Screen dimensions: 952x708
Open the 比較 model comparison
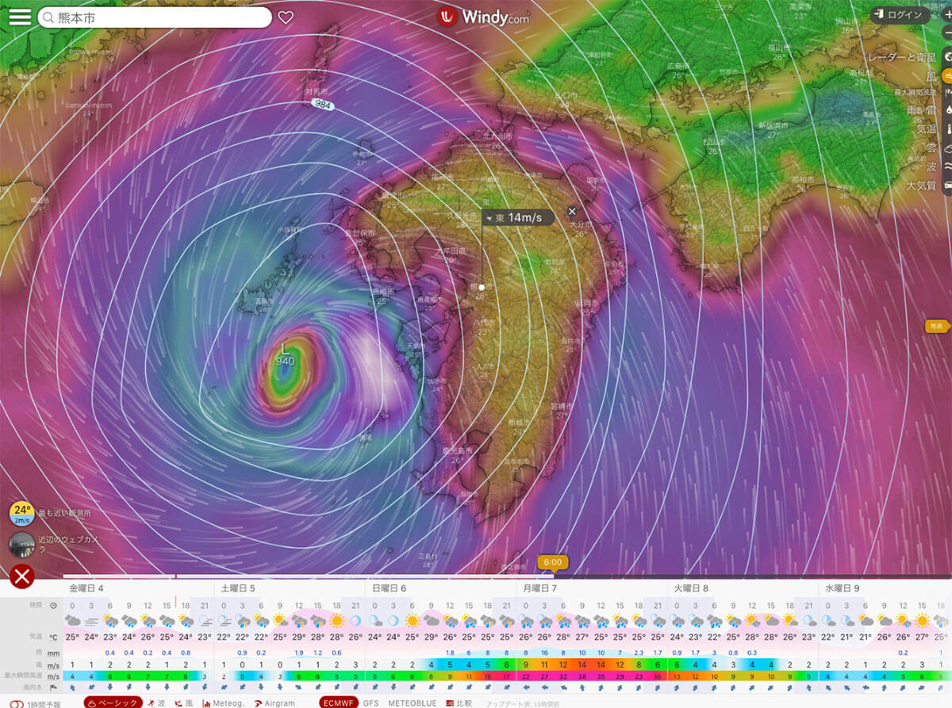coord(459,702)
